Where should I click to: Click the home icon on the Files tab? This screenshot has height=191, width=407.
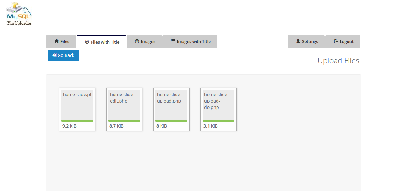pos(57,41)
